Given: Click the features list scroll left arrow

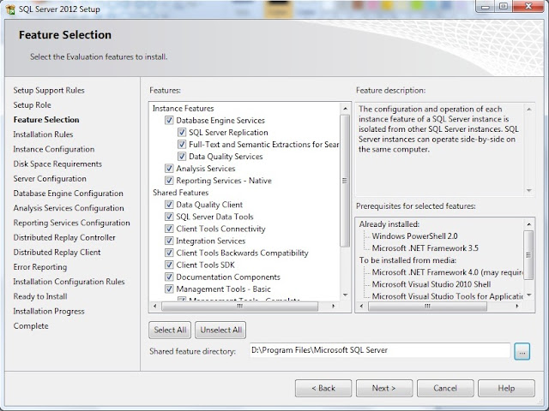Looking at the screenshot, I should [x=155, y=307].
